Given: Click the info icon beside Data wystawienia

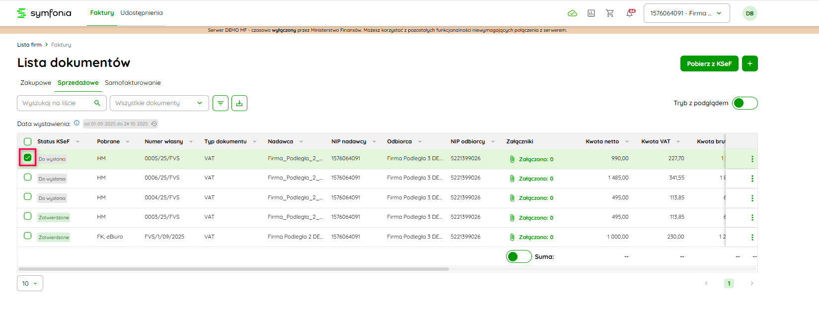Looking at the screenshot, I should click(x=76, y=123).
